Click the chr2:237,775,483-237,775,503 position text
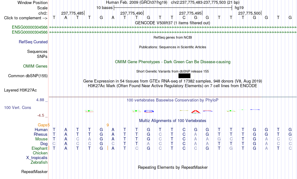Viewport: 297px width, 179px height. (x=205, y=2)
